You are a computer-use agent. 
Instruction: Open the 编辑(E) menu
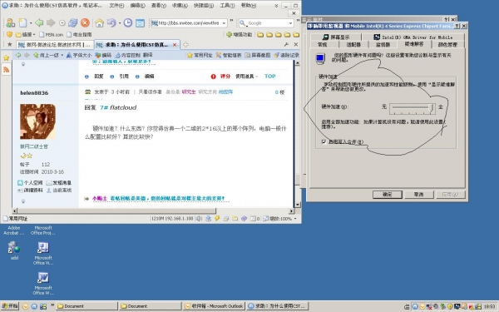point(137,6)
